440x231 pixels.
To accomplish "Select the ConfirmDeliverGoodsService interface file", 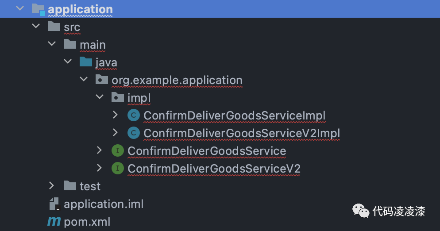I will click(207, 151).
